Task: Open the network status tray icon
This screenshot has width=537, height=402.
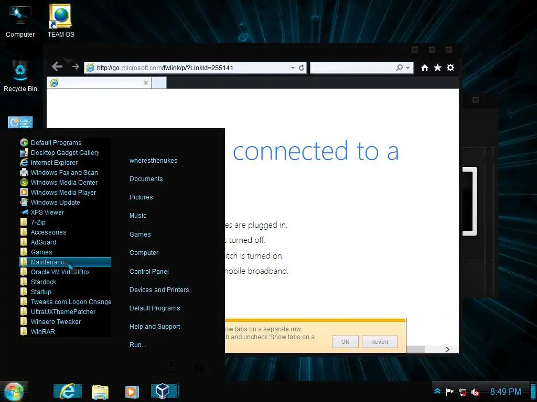Action: click(463, 392)
